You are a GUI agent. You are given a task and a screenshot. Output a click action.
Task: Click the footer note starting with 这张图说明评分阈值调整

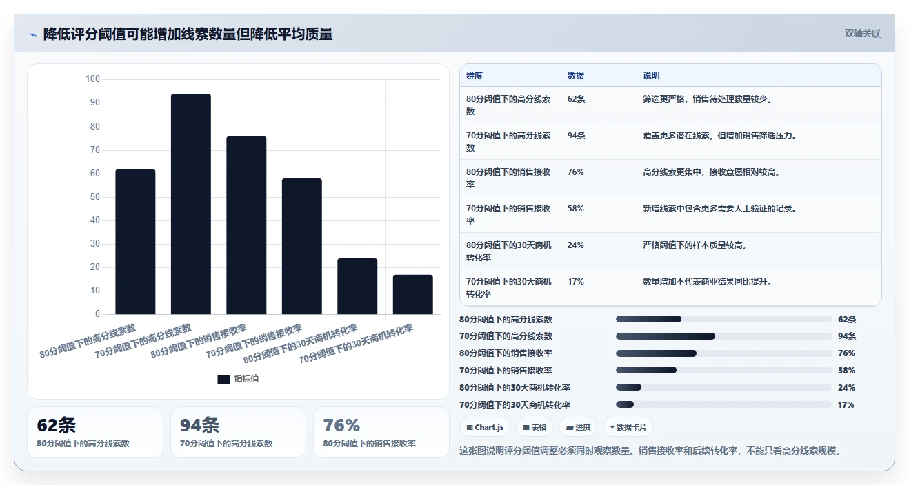coord(650,451)
